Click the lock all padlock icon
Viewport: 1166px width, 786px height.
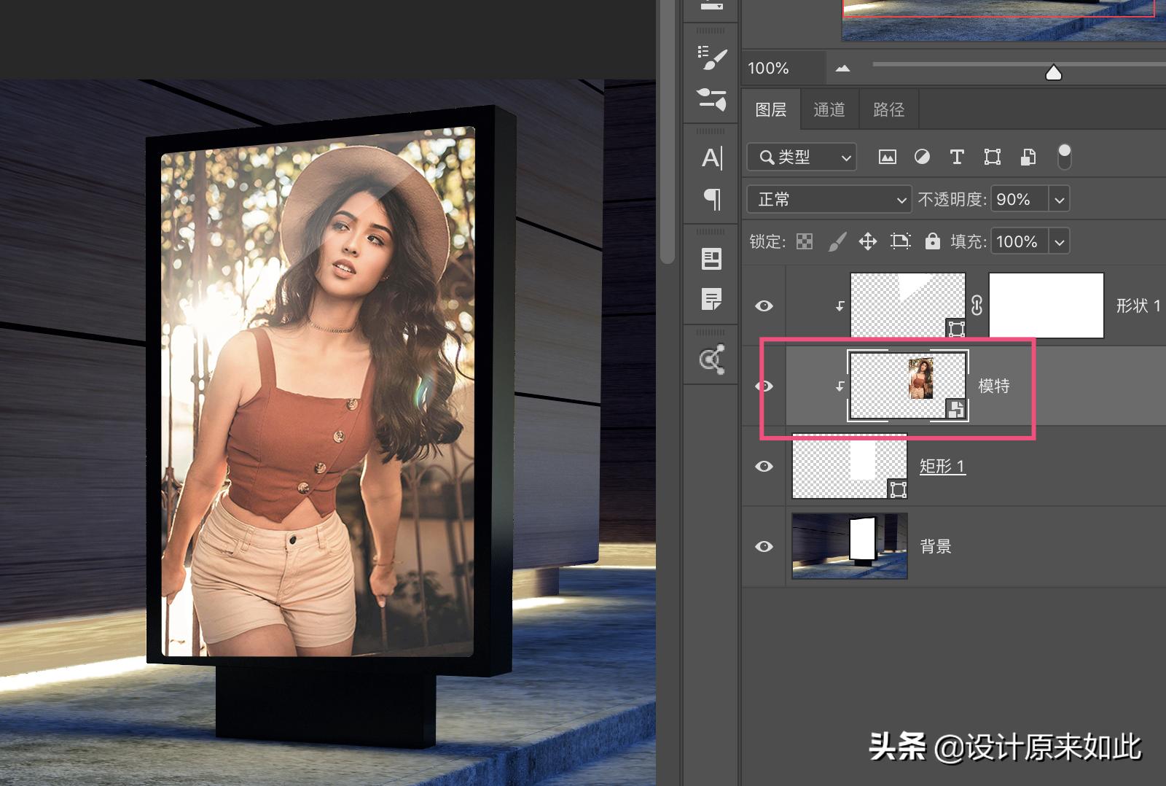(x=932, y=241)
